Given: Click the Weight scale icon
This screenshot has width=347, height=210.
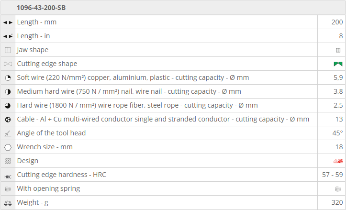Looking at the screenshot, I should [x=8, y=203].
